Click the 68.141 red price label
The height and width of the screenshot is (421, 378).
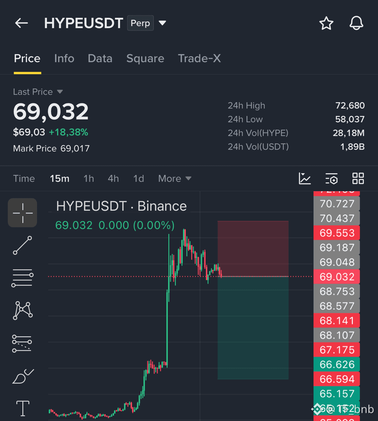pyautogui.click(x=336, y=321)
